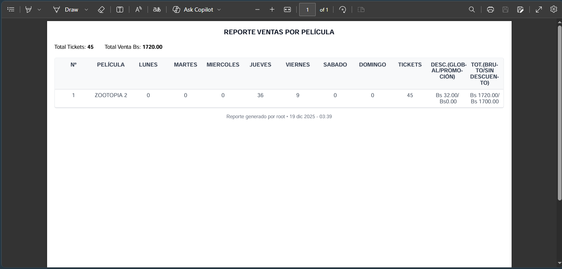The width and height of the screenshot is (562, 269).
Task: Toggle fit to width mode
Action: (288, 9)
